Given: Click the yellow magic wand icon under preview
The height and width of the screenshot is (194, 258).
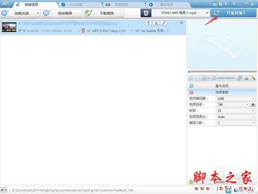Looking at the screenshot, I should (253, 78).
